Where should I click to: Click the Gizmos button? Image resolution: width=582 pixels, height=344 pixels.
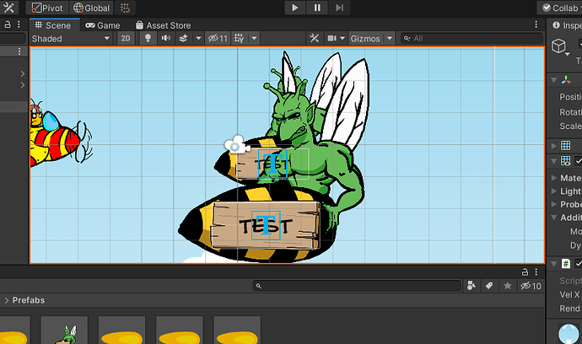coord(365,38)
